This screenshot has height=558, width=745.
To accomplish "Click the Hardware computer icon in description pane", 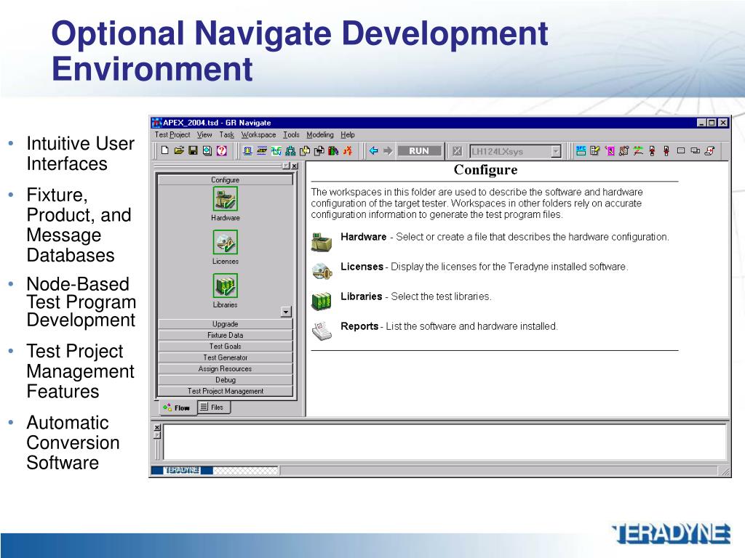I will pyautogui.click(x=322, y=241).
